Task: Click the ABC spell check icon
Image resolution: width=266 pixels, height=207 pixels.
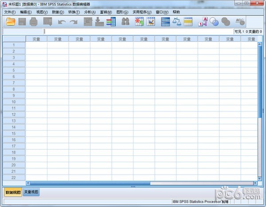Action: click(x=240, y=22)
